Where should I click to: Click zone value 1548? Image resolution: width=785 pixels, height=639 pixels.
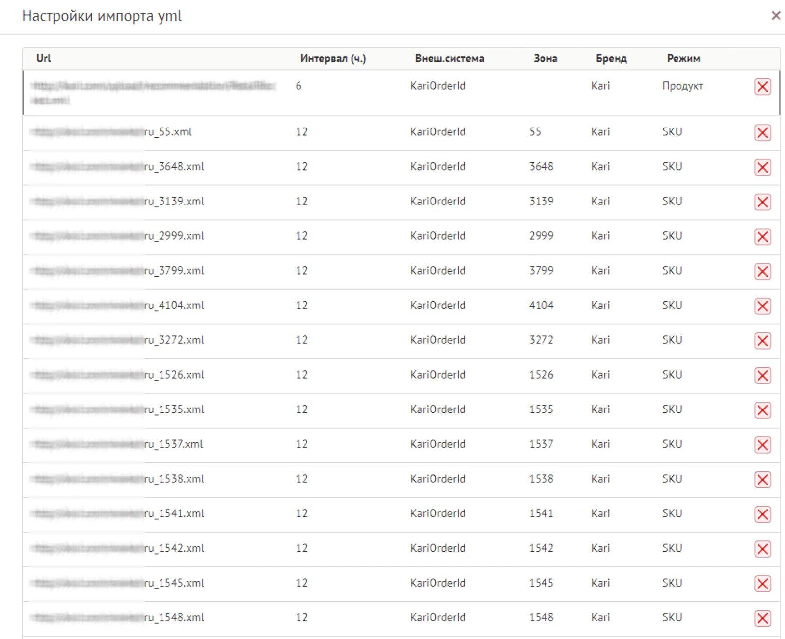[541, 618]
